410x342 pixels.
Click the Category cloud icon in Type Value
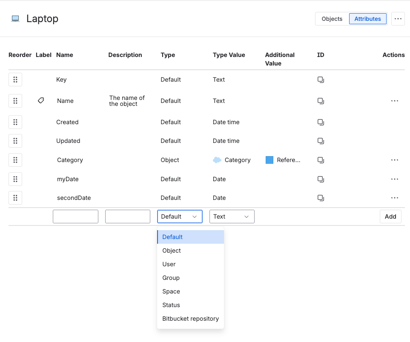click(217, 160)
